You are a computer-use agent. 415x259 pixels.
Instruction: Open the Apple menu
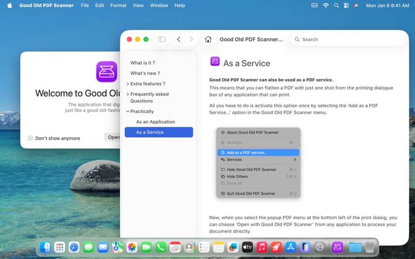[x=10, y=5]
